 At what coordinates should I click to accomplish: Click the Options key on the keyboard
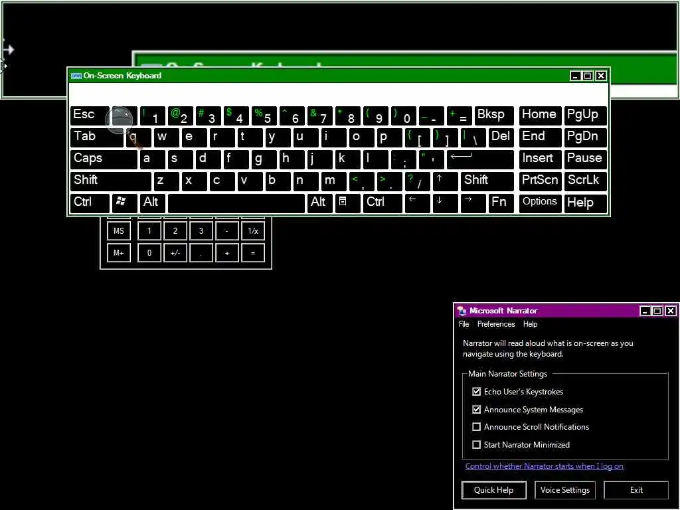(x=540, y=202)
